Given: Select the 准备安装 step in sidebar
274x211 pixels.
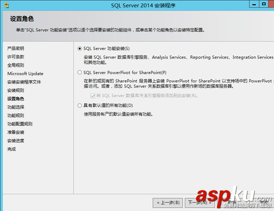Looking at the screenshot, I should pos(16,132).
